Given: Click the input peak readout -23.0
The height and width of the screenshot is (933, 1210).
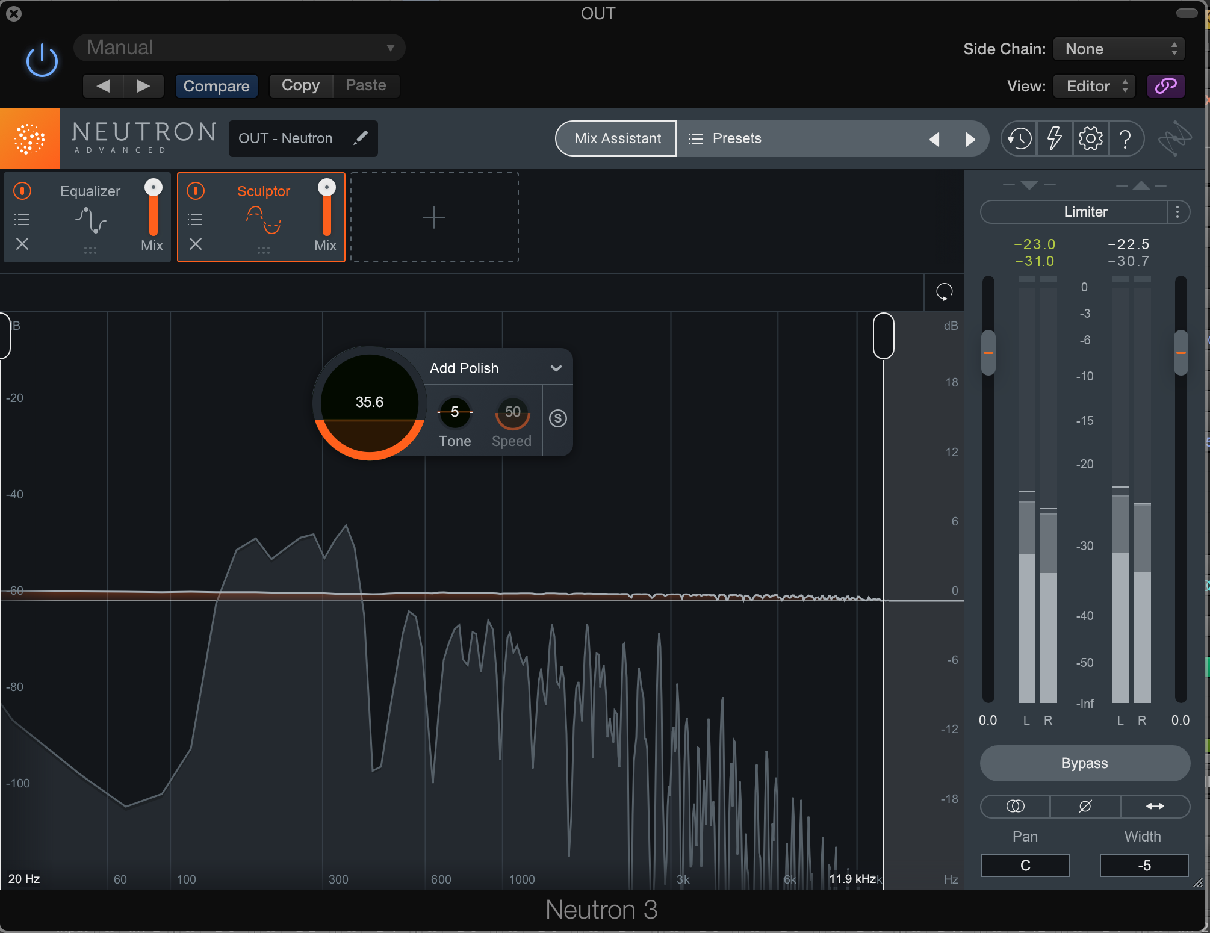Looking at the screenshot, I should tap(1035, 244).
